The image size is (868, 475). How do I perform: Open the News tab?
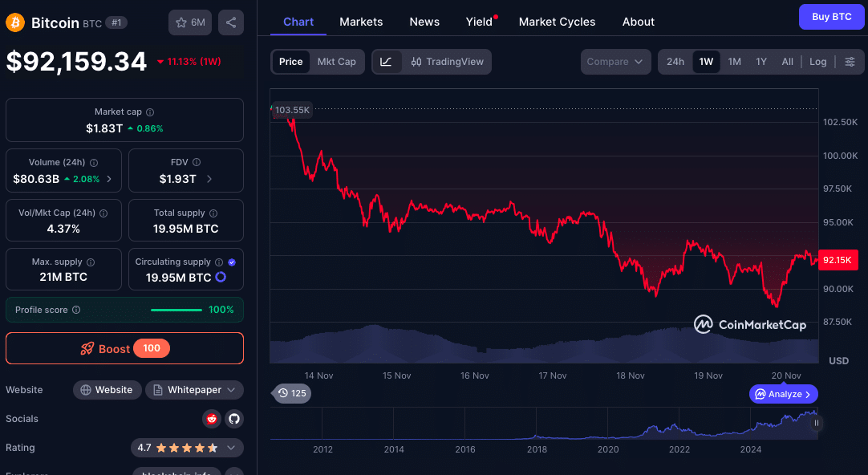coord(424,22)
